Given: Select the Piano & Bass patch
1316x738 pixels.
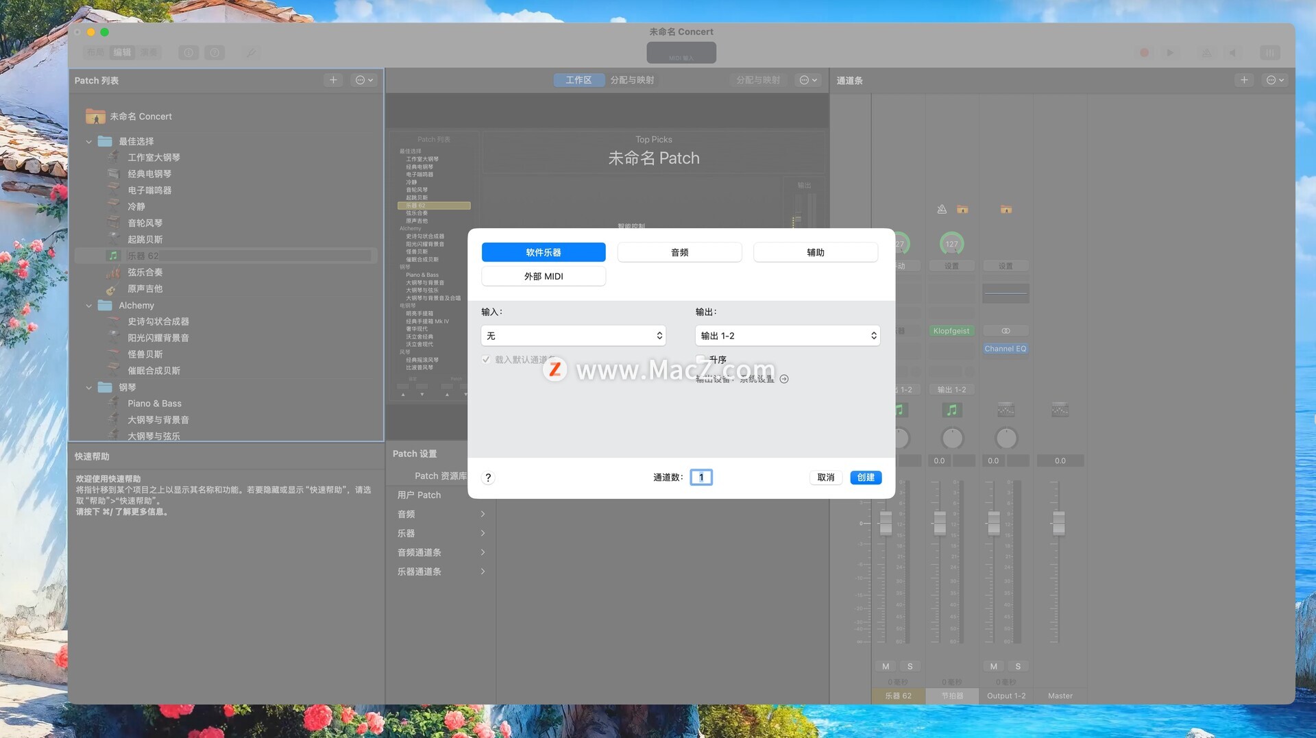Looking at the screenshot, I should (154, 404).
